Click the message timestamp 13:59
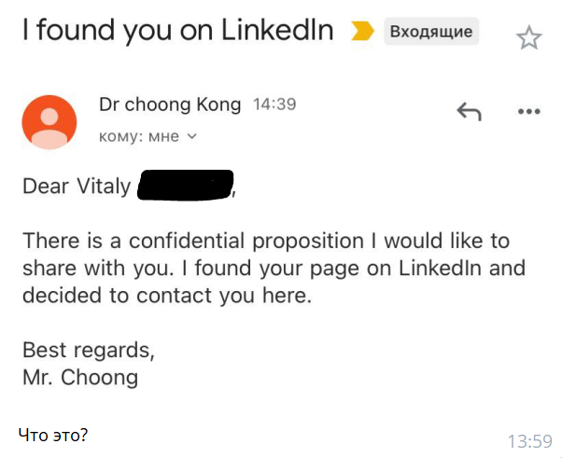 click(x=529, y=440)
